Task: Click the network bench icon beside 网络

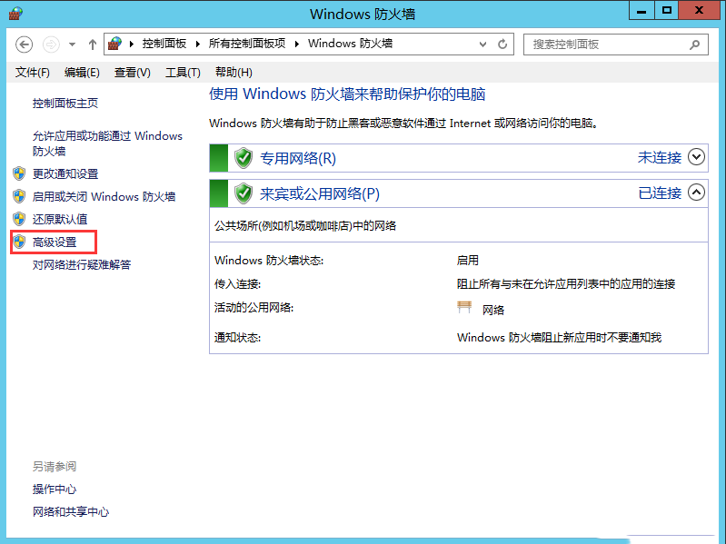Action: [x=464, y=308]
